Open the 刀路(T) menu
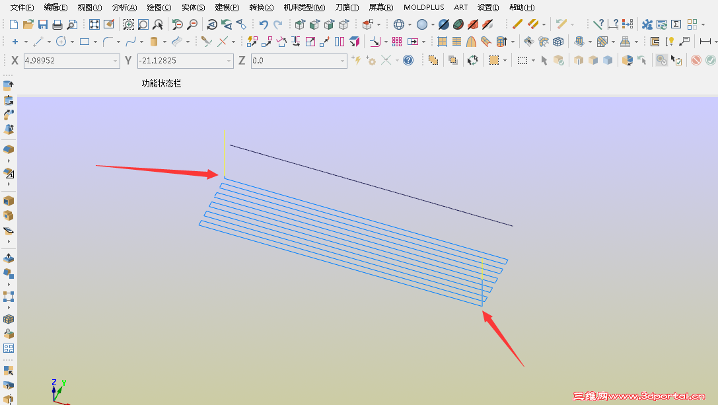The width and height of the screenshot is (718, 405). tap(347, 7)
